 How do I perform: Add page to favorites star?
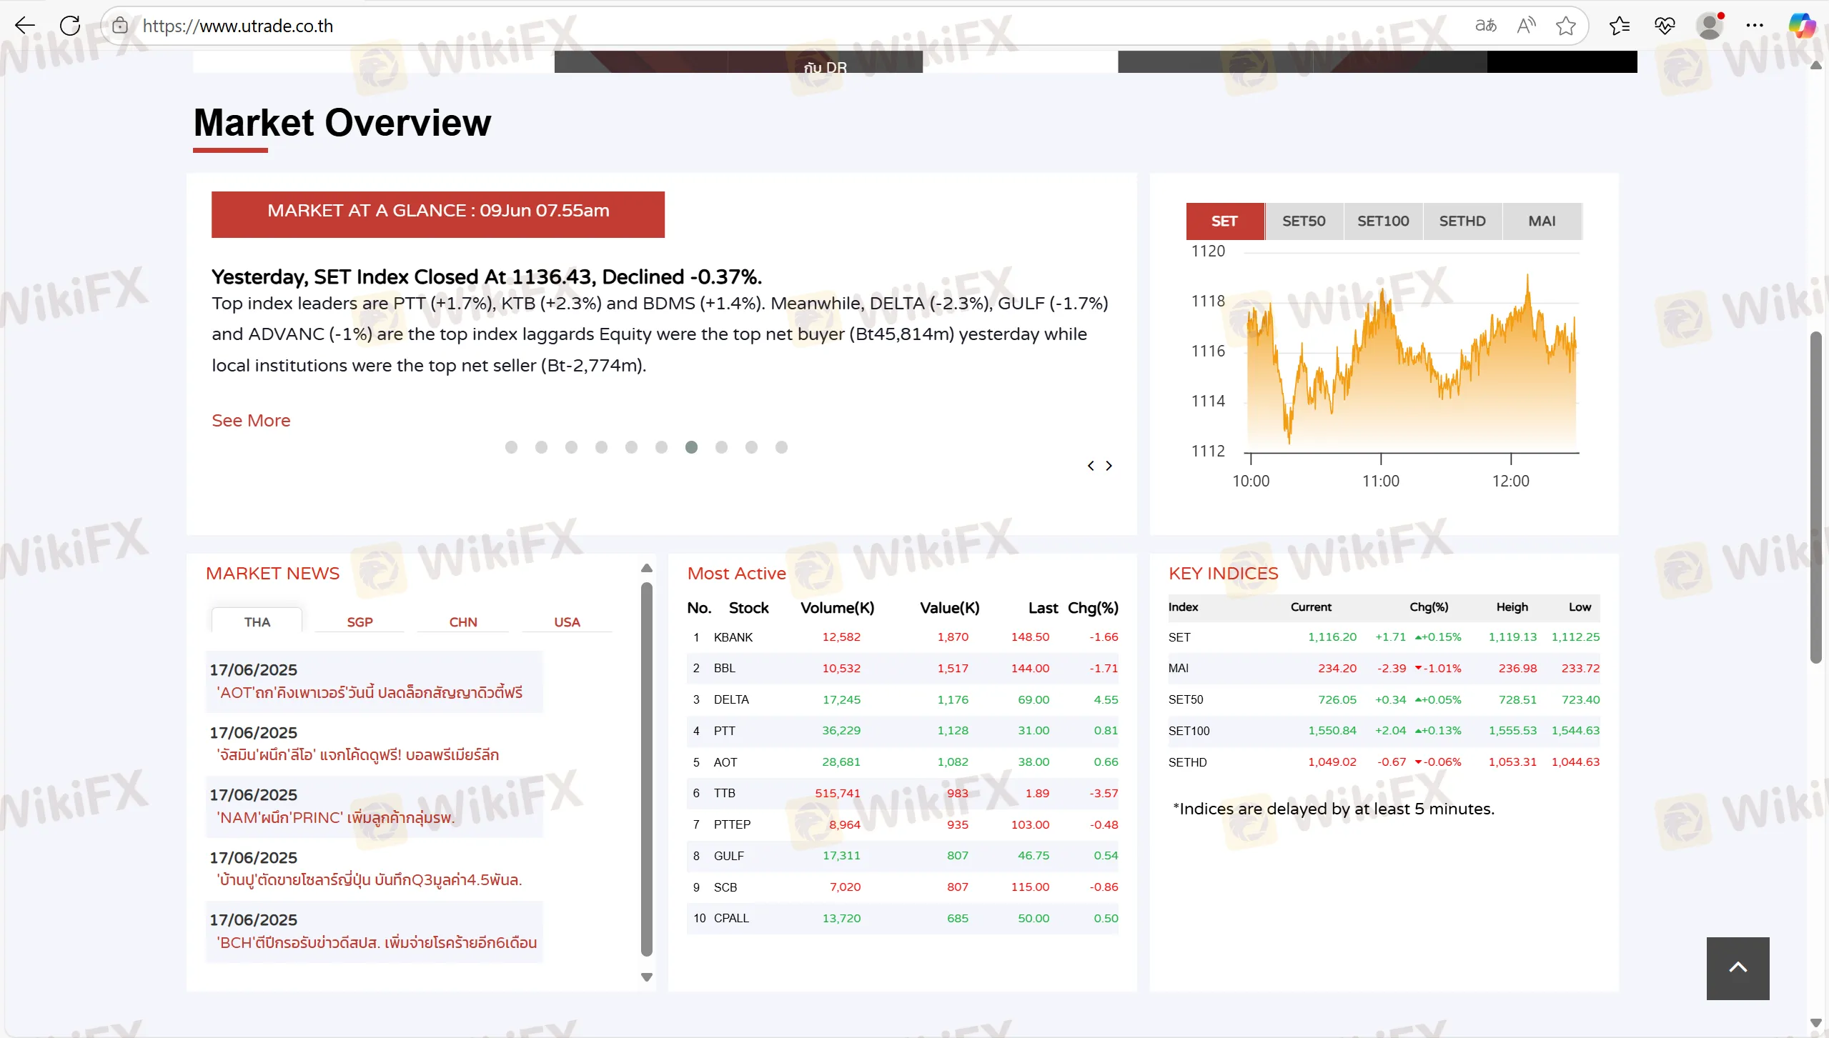click(1566, 26)
